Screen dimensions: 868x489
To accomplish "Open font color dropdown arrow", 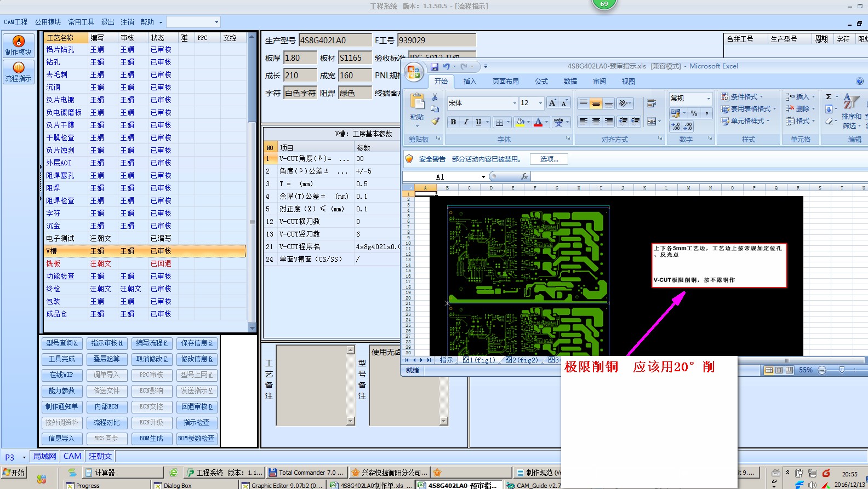I will click(x=546, y=122).
